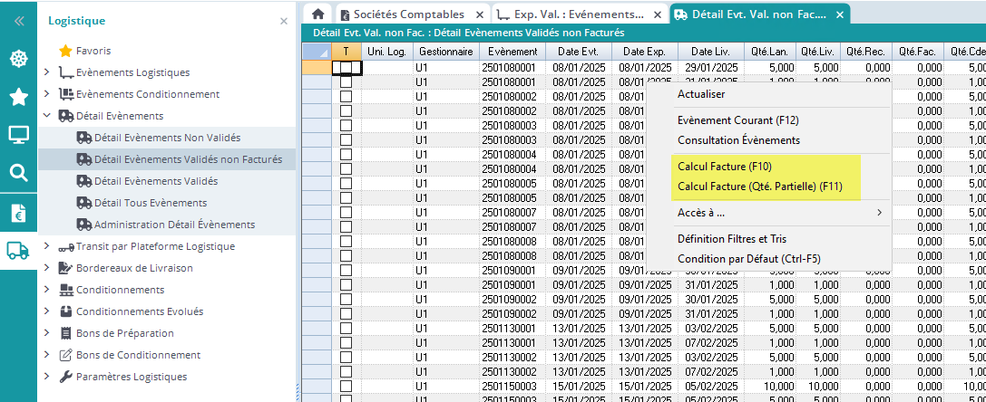Collapse the Détail Evènements tree node
Image resolution: width=986 pixels, height=402 pixels.
click(47, 116)
